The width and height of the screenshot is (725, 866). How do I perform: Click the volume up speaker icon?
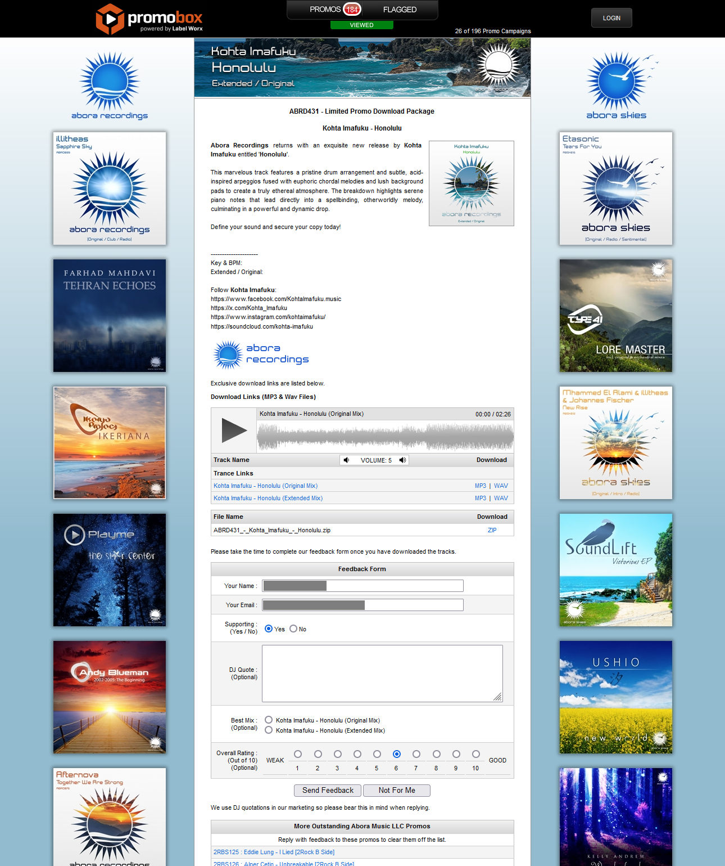point(402,460)
